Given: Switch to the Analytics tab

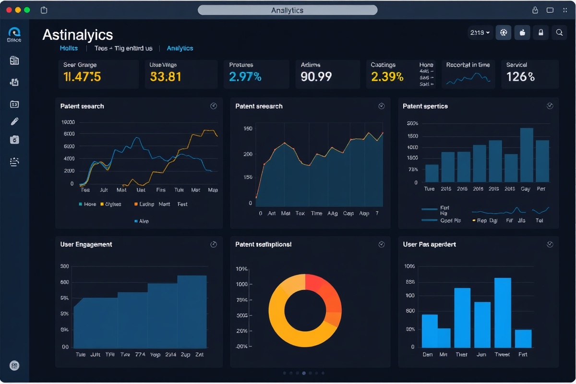Looking at the screenshot, I should tap(180, 48).
